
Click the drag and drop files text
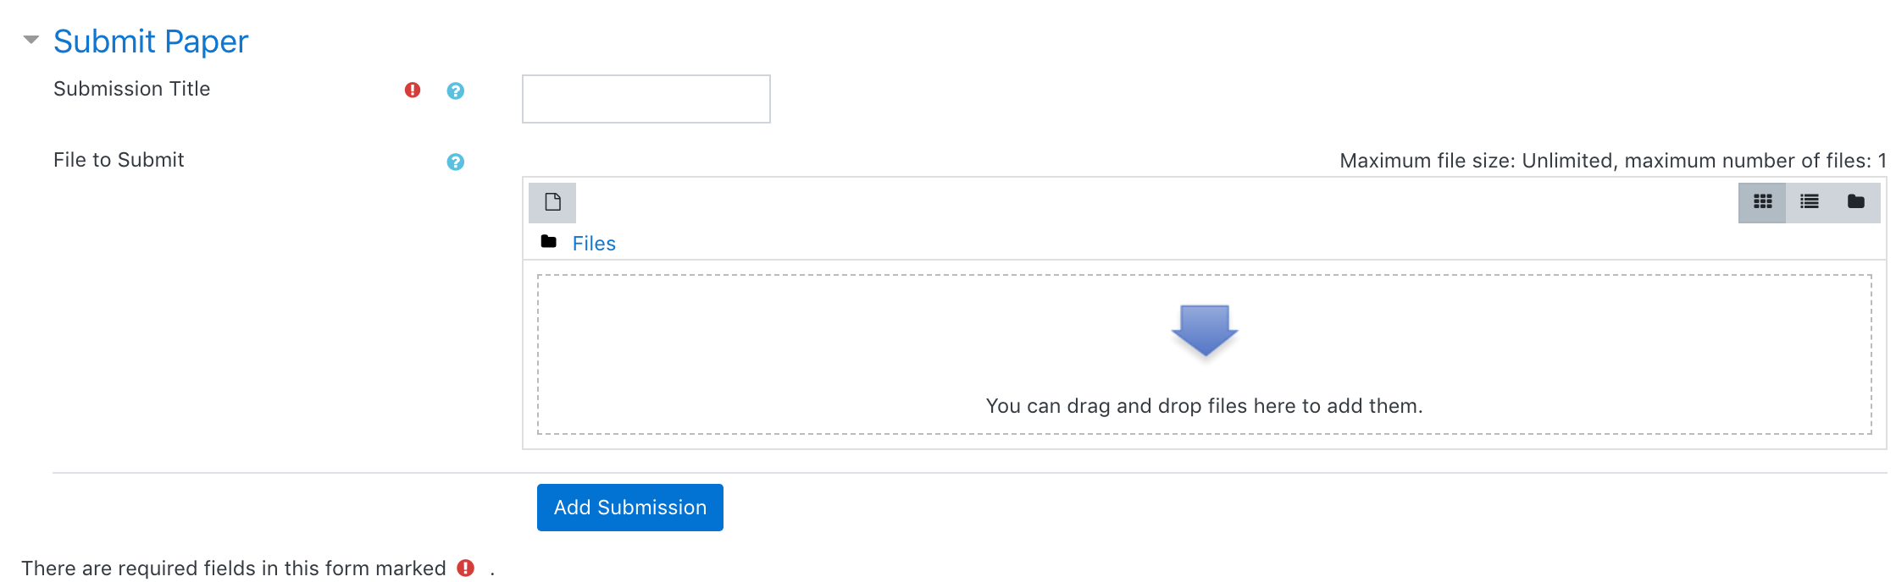[1204, 406]
